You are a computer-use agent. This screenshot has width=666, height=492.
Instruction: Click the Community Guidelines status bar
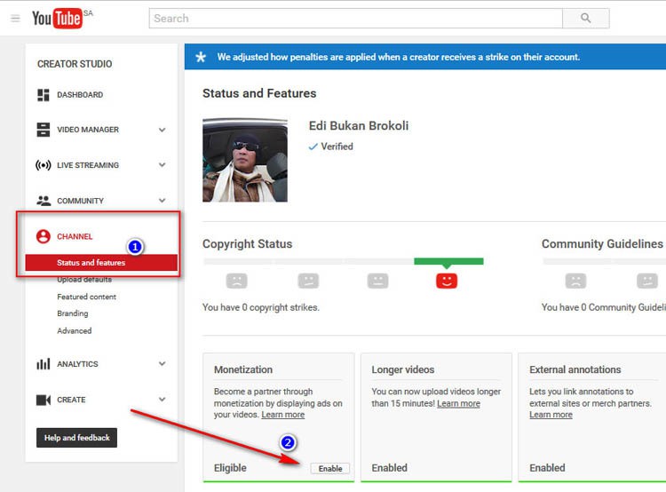[604, 261]
